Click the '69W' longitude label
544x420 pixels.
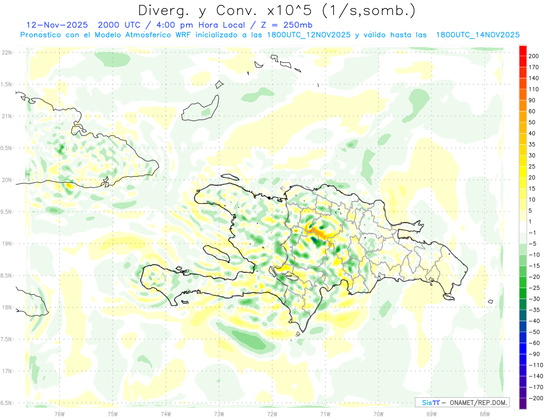[x=431, y=414]
